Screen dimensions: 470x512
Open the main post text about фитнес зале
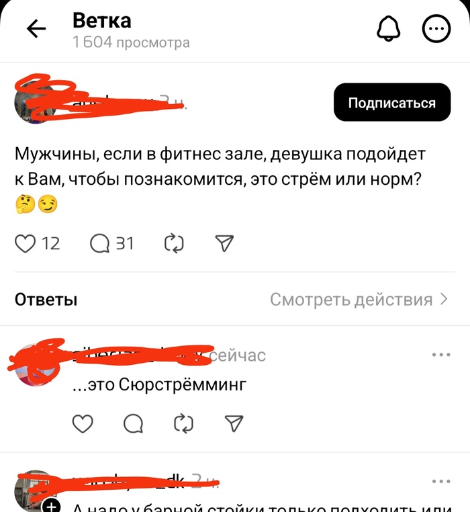pos(220,167)
